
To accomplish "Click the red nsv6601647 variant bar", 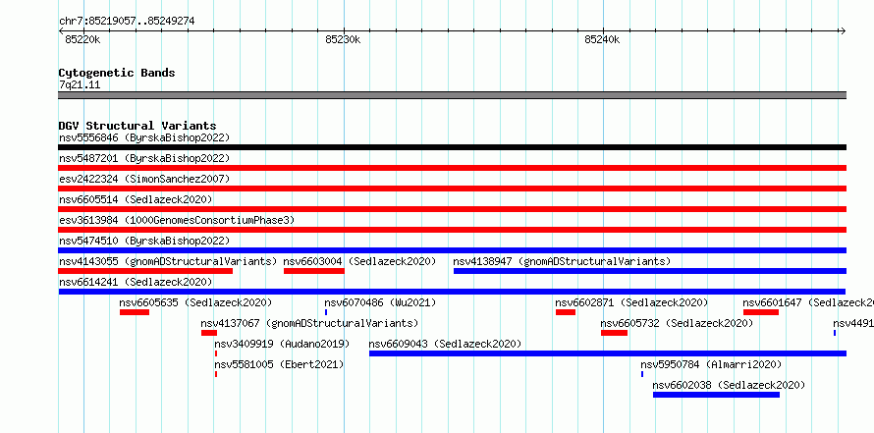I will click(761, 312).
